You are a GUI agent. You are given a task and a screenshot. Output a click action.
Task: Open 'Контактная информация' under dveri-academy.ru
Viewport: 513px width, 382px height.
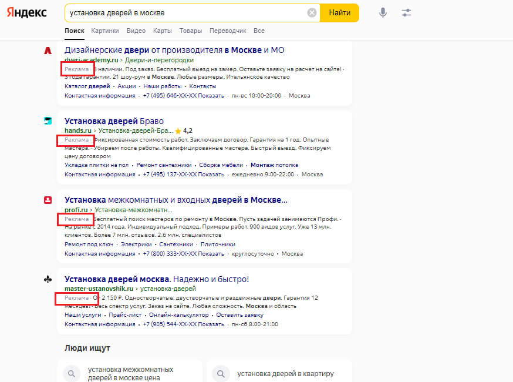(100, 96)
